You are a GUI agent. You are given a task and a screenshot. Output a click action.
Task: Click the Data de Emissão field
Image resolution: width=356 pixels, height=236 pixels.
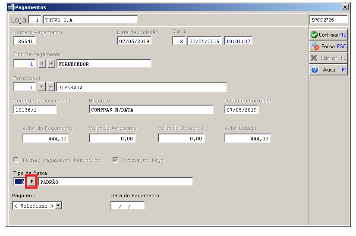(x=134, y=41)
